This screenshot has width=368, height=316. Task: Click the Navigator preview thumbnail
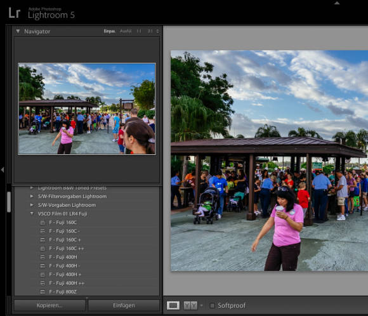[87, 109]
